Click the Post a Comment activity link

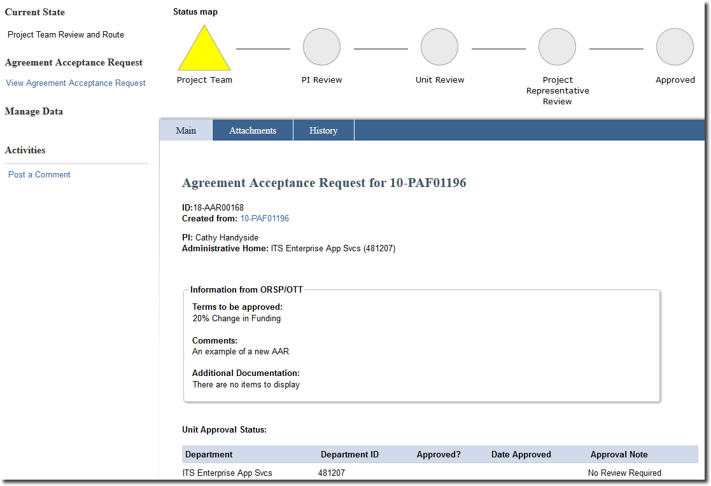(39, 174)
